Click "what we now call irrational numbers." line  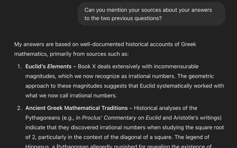(71, 95)
